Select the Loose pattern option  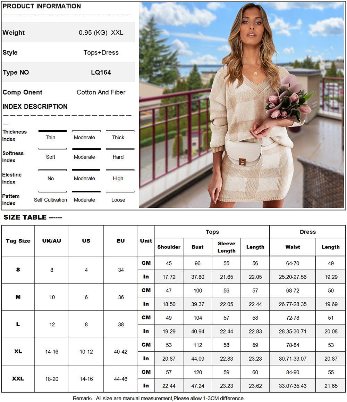tap(118, 200)
